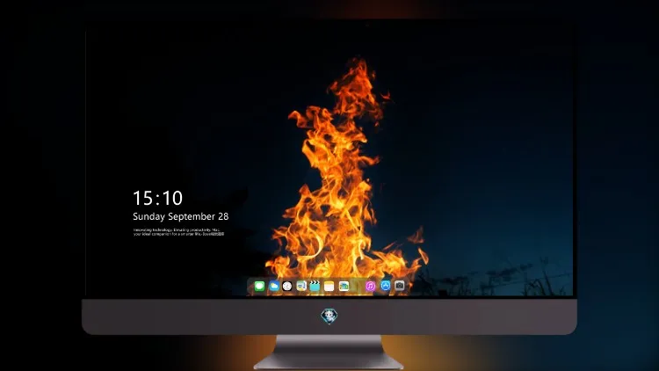This screenshot has height=371, width=659.
Task: Click the Sunday September 28 date
Action: pyautogui.click(x=181, y=216)
